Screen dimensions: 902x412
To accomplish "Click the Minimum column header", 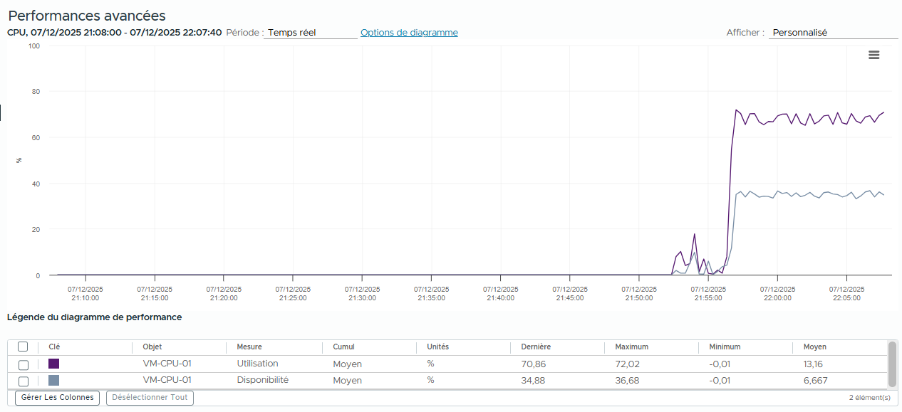I will (725, 347).
